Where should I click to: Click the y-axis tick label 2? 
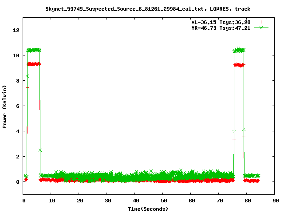point(18,157)
